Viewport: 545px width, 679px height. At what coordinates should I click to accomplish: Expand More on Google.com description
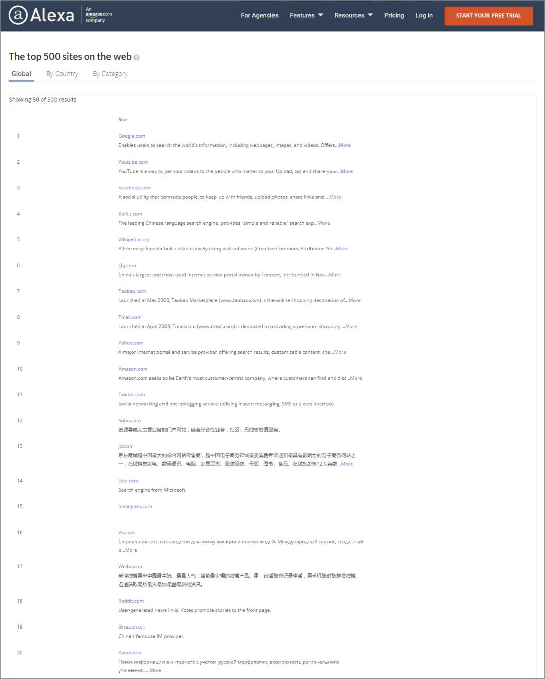[345, 145]
